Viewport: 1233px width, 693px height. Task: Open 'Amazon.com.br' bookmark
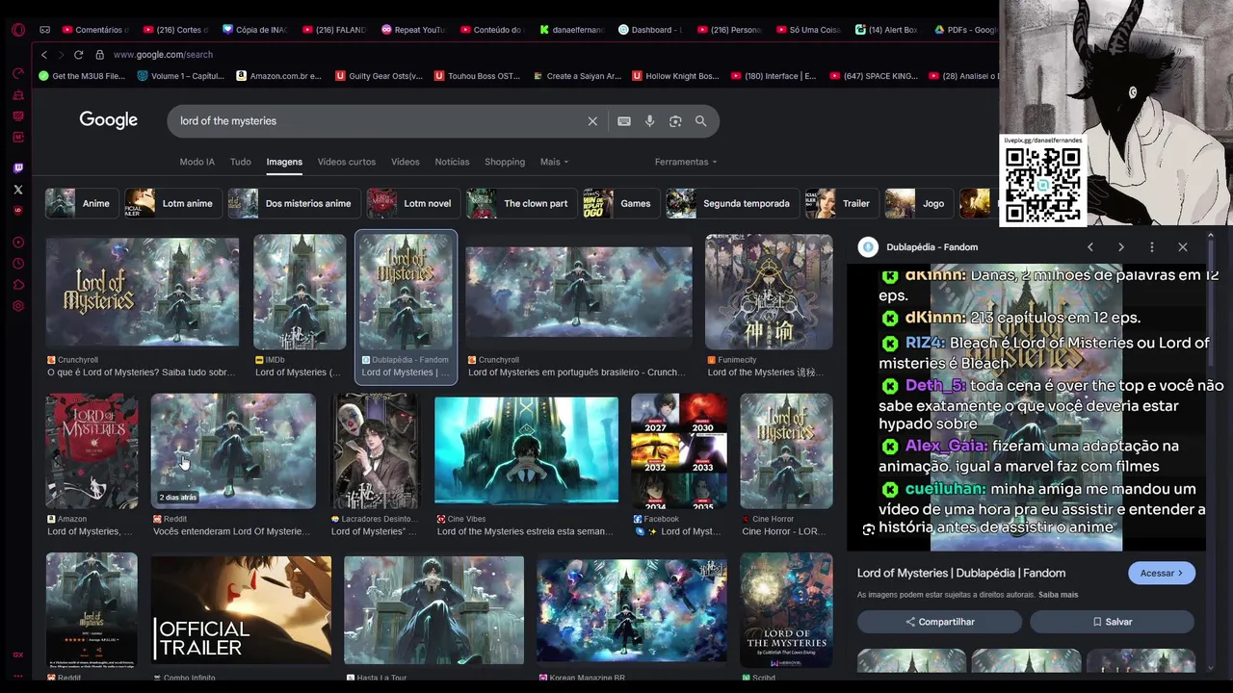279,76
